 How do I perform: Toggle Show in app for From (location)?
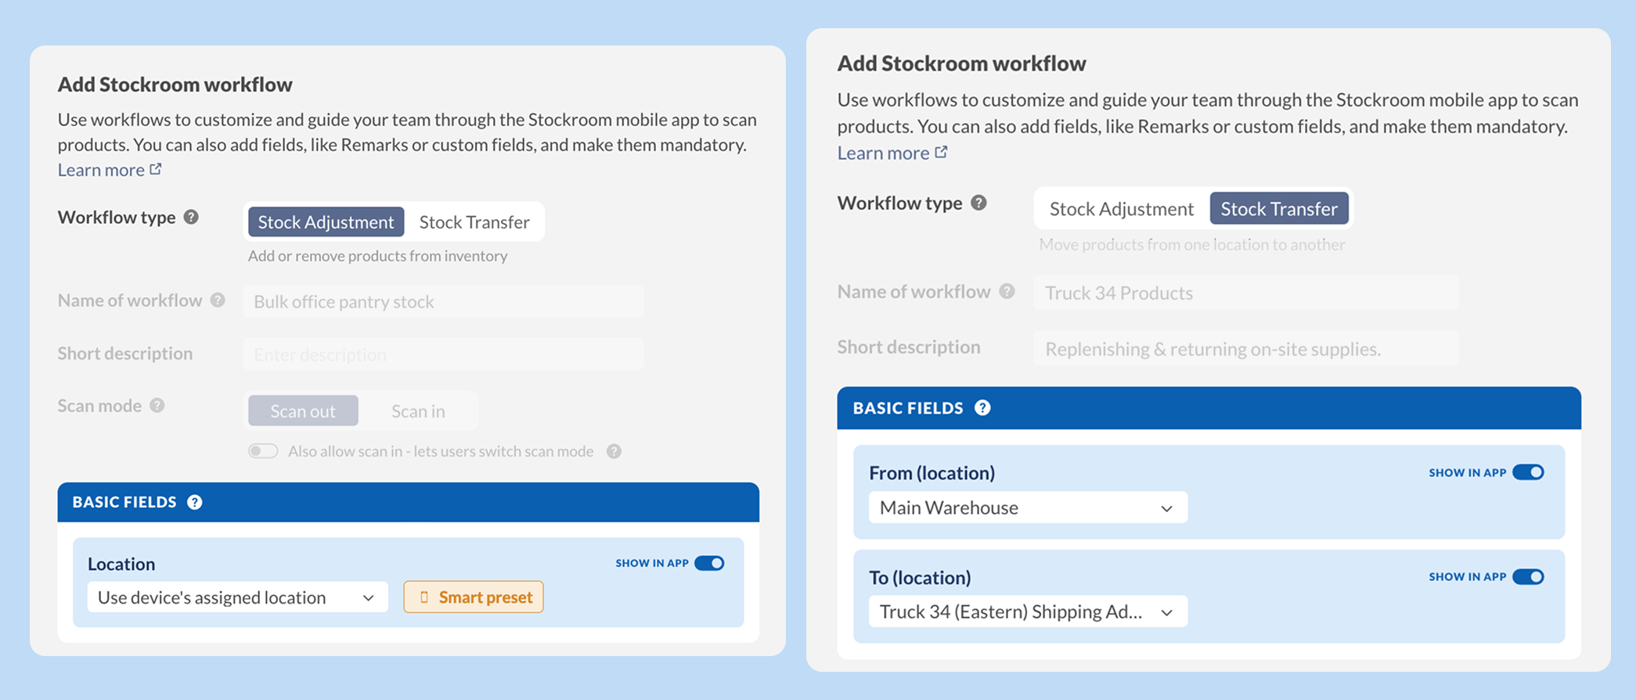pyautogui.click(x=1528, y=472)
